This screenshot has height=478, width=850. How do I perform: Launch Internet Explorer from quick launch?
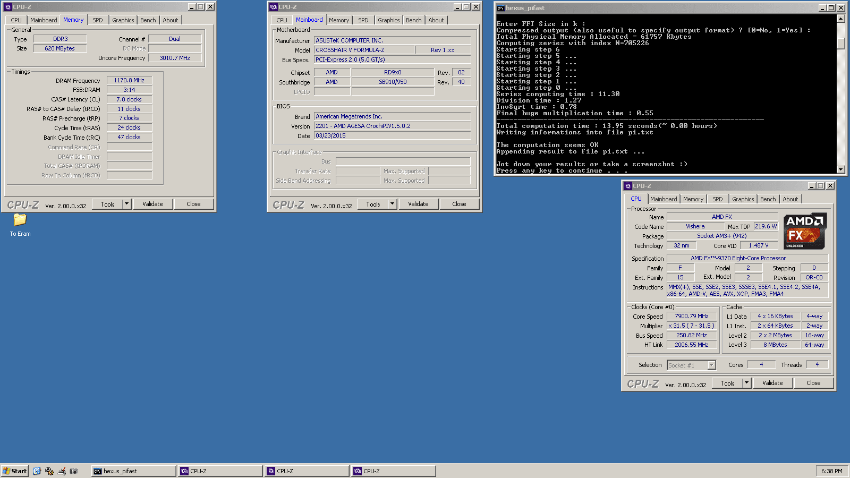pyautogui.click(x=37, y=471)
